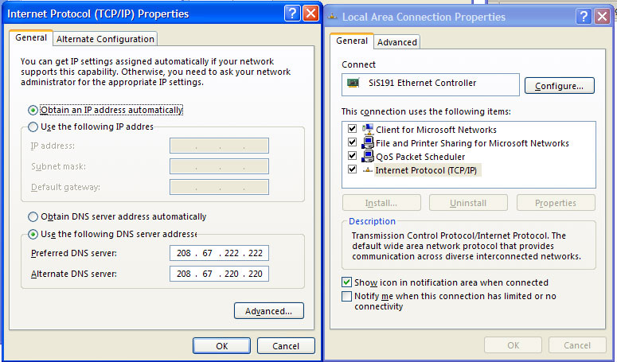Screen dimensions: 617x362
Task: Click the Alternate DNS server label
Action: 73,274
